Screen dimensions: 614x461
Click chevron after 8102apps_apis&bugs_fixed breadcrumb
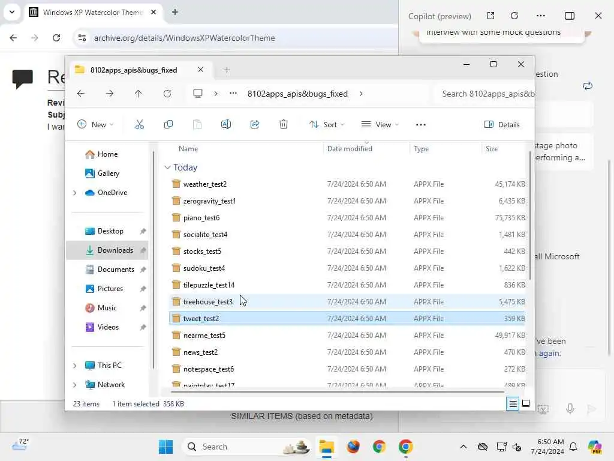pyautogui.click(x=360, y=94)
